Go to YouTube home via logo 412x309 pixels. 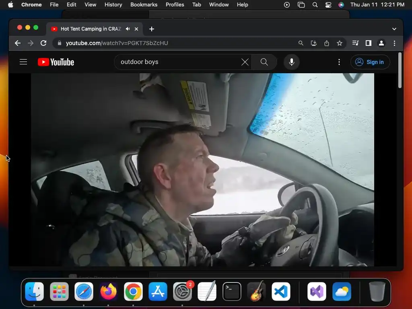point(56,62)
